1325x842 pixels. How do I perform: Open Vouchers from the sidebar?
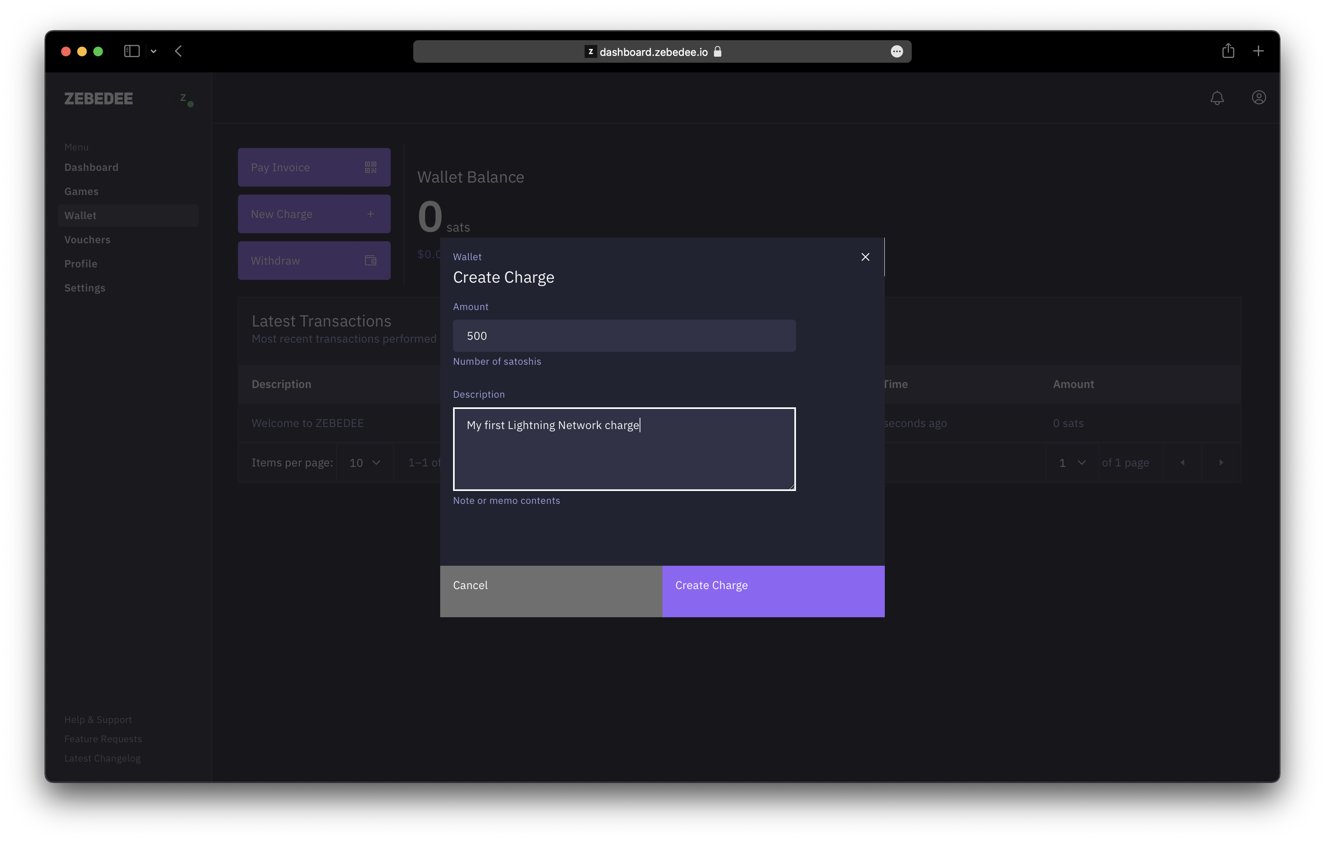pyautogui.click(x=88, y=239)
